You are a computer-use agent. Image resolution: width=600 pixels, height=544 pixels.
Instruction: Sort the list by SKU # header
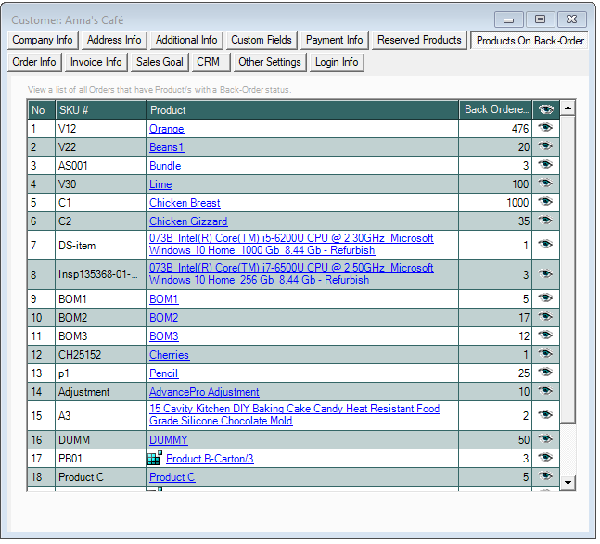click(x=100, y=109)
